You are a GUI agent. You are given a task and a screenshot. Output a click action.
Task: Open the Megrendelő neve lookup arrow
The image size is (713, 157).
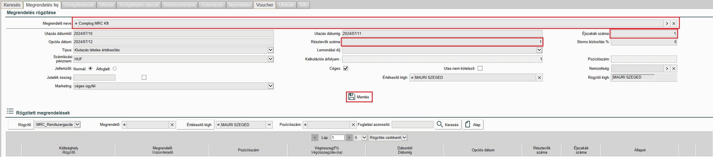point(667,23)
